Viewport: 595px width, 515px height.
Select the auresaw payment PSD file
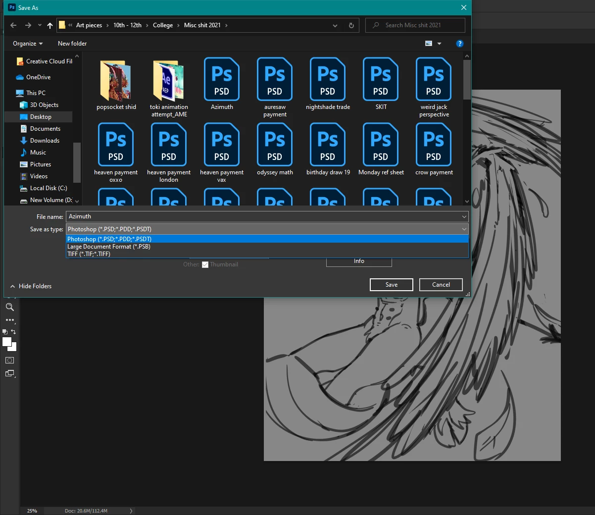275,88
